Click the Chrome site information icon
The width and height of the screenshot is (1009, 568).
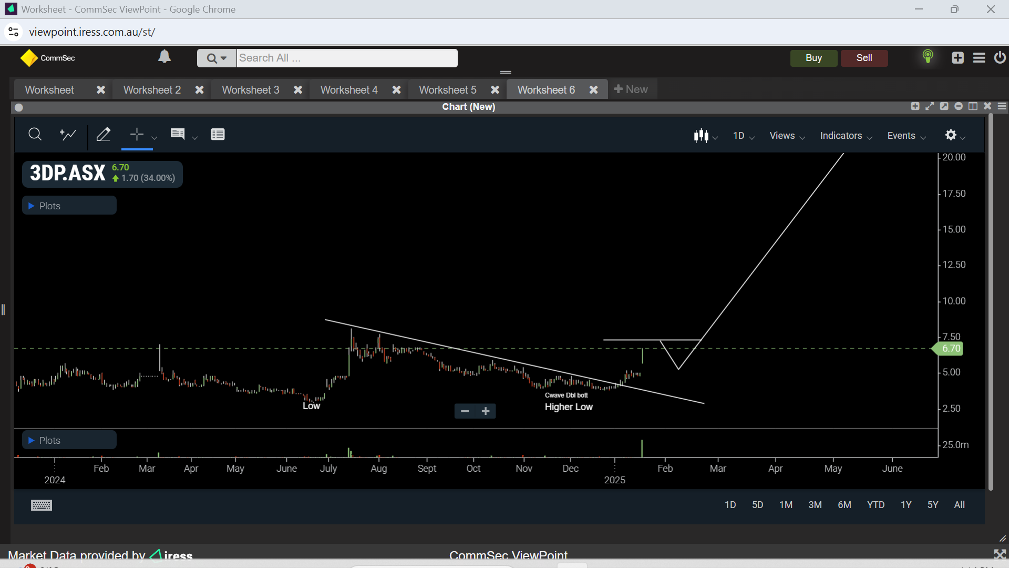[x=14, y=32]
